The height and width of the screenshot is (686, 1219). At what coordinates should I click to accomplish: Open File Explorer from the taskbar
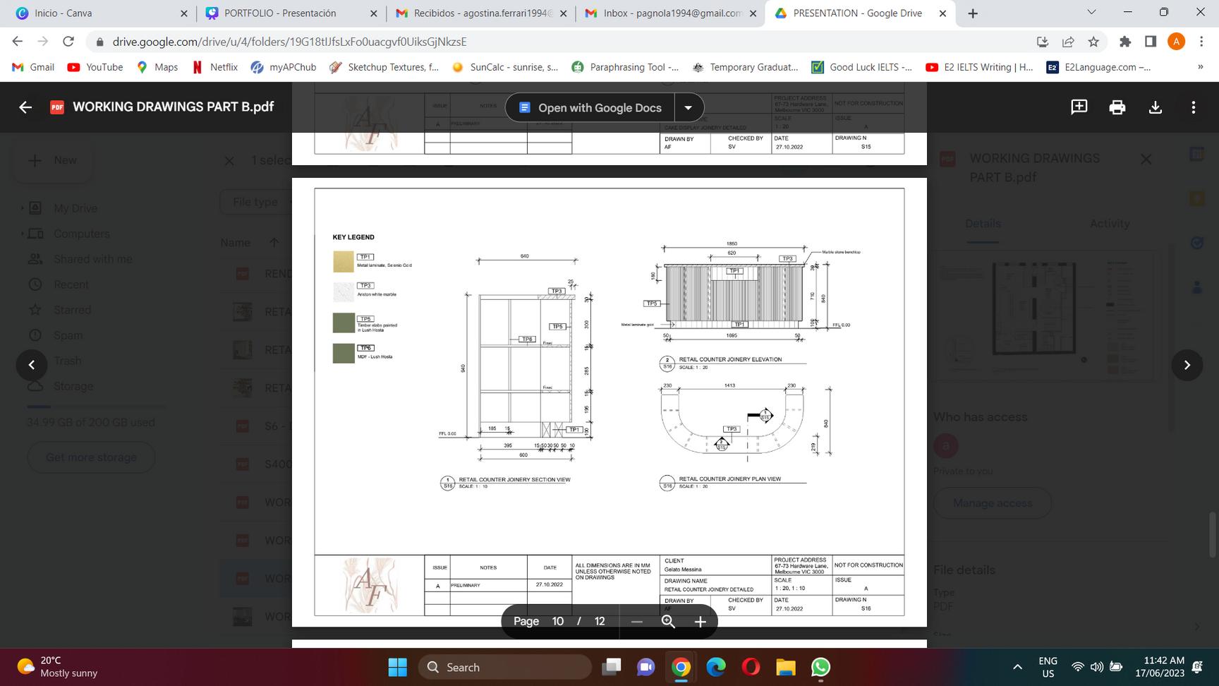pos(785,667)
